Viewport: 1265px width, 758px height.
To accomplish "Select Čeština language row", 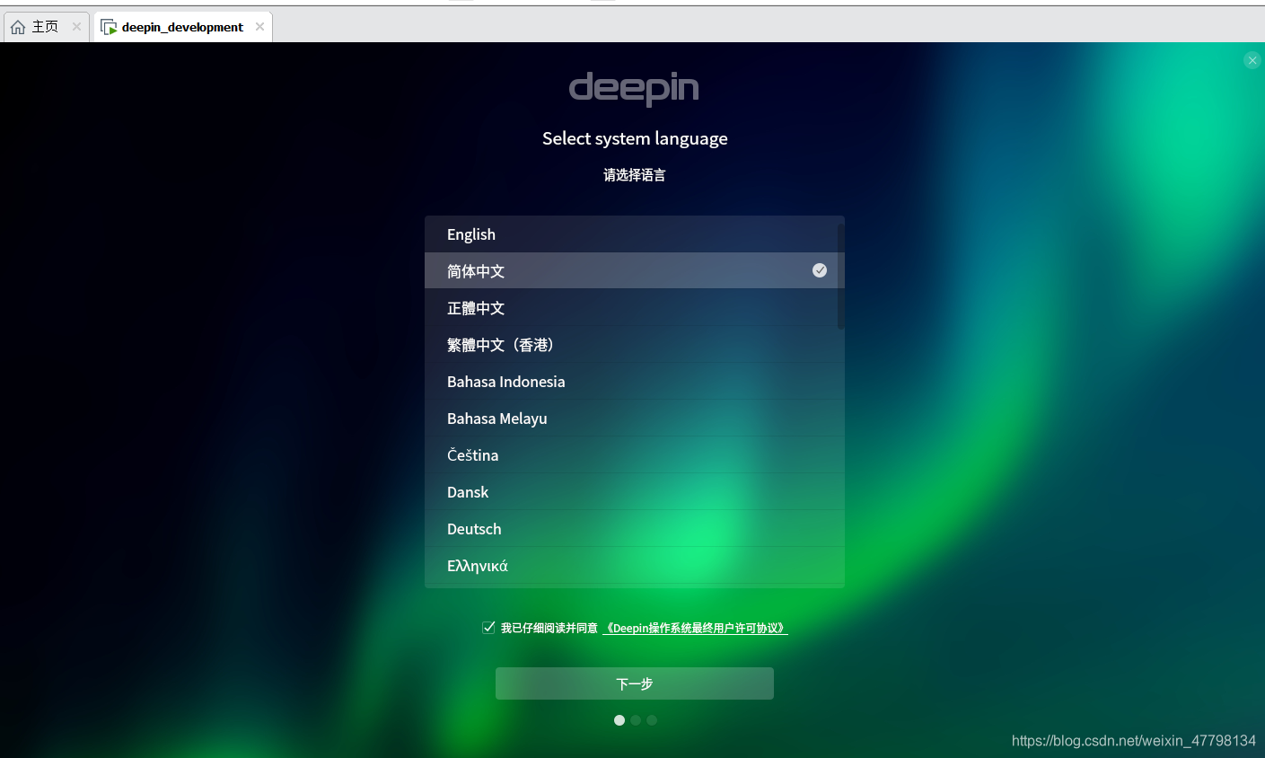I will coord(634,455).
